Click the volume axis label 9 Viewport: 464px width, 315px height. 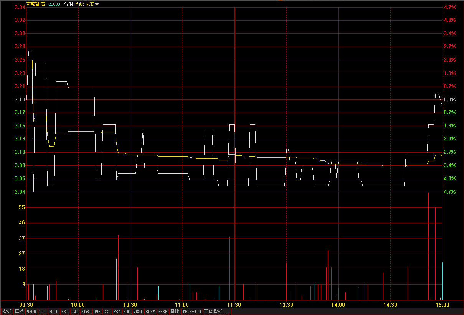point(23,284)
